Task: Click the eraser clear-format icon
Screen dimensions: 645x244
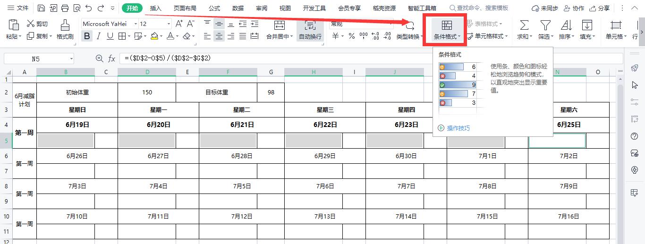Action: (187, 36)
